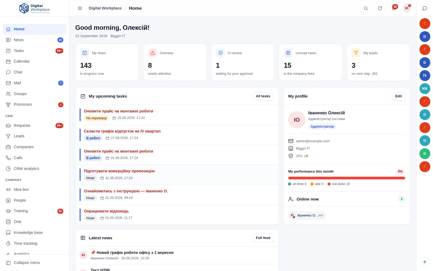The image size is (433, 271).
Task: Open task Підготувати комерційну пропозицію
Action: (177, 175)
